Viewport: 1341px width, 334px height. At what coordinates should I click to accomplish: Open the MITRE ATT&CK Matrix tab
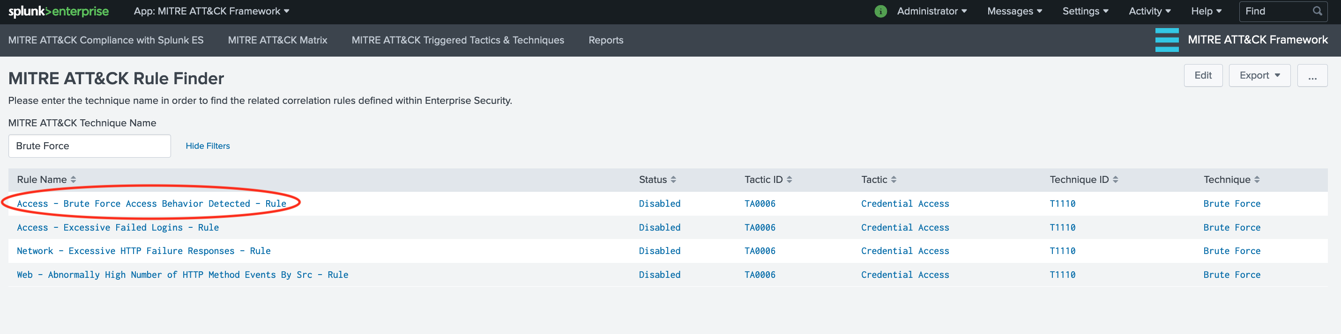coord(277,41)
